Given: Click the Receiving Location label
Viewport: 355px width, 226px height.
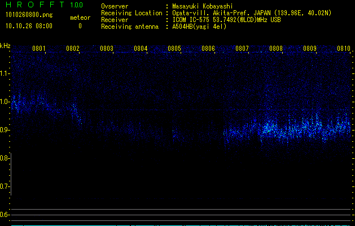Looking at the screenshot, I should (132, 13).
